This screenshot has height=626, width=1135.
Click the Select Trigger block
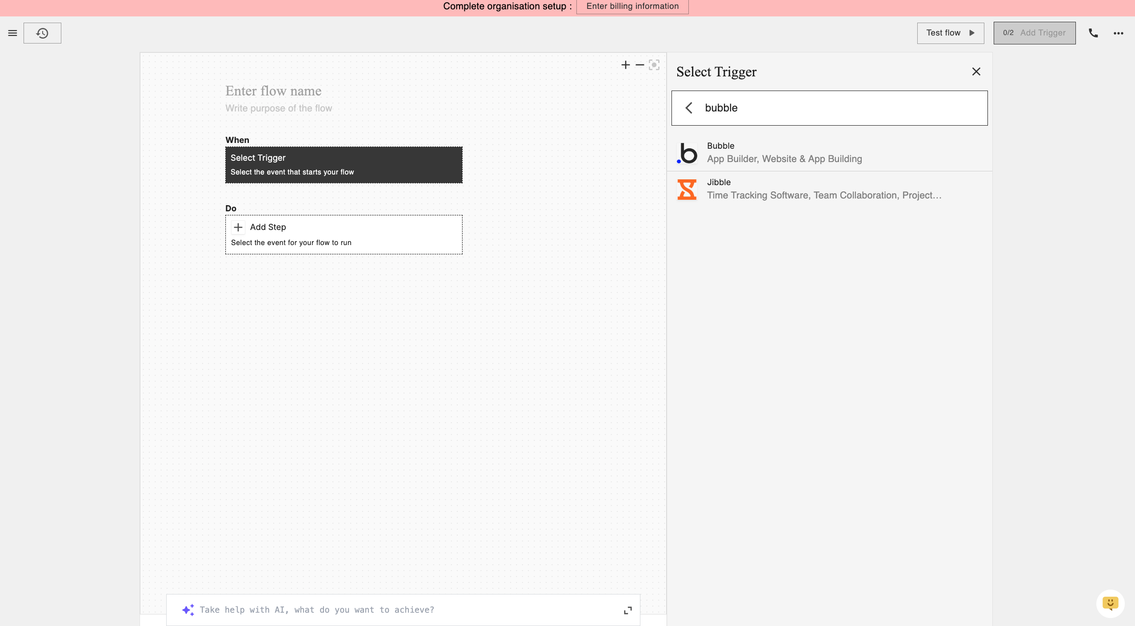344,165
